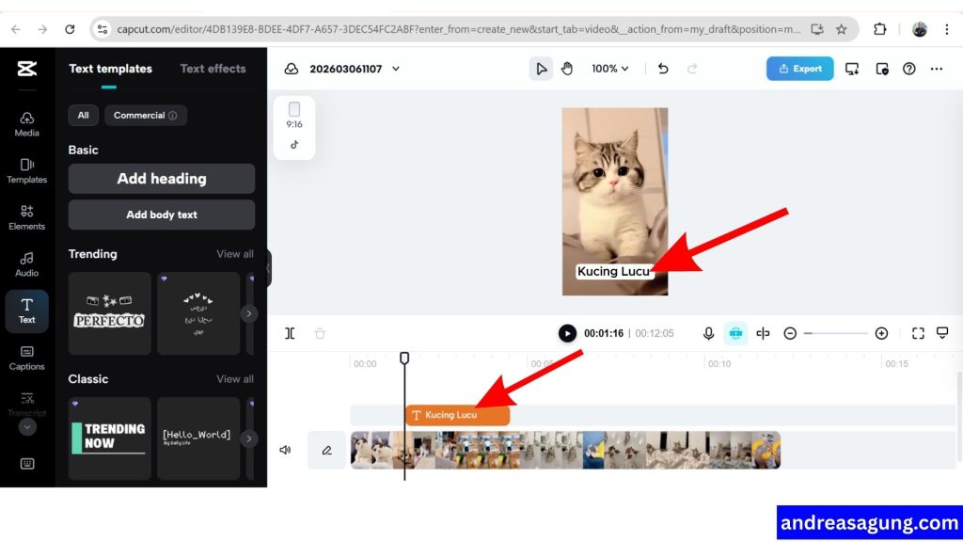Open the Media panel in the sidebar
Screen dimensions: 963x542
[x=27, y=123]
